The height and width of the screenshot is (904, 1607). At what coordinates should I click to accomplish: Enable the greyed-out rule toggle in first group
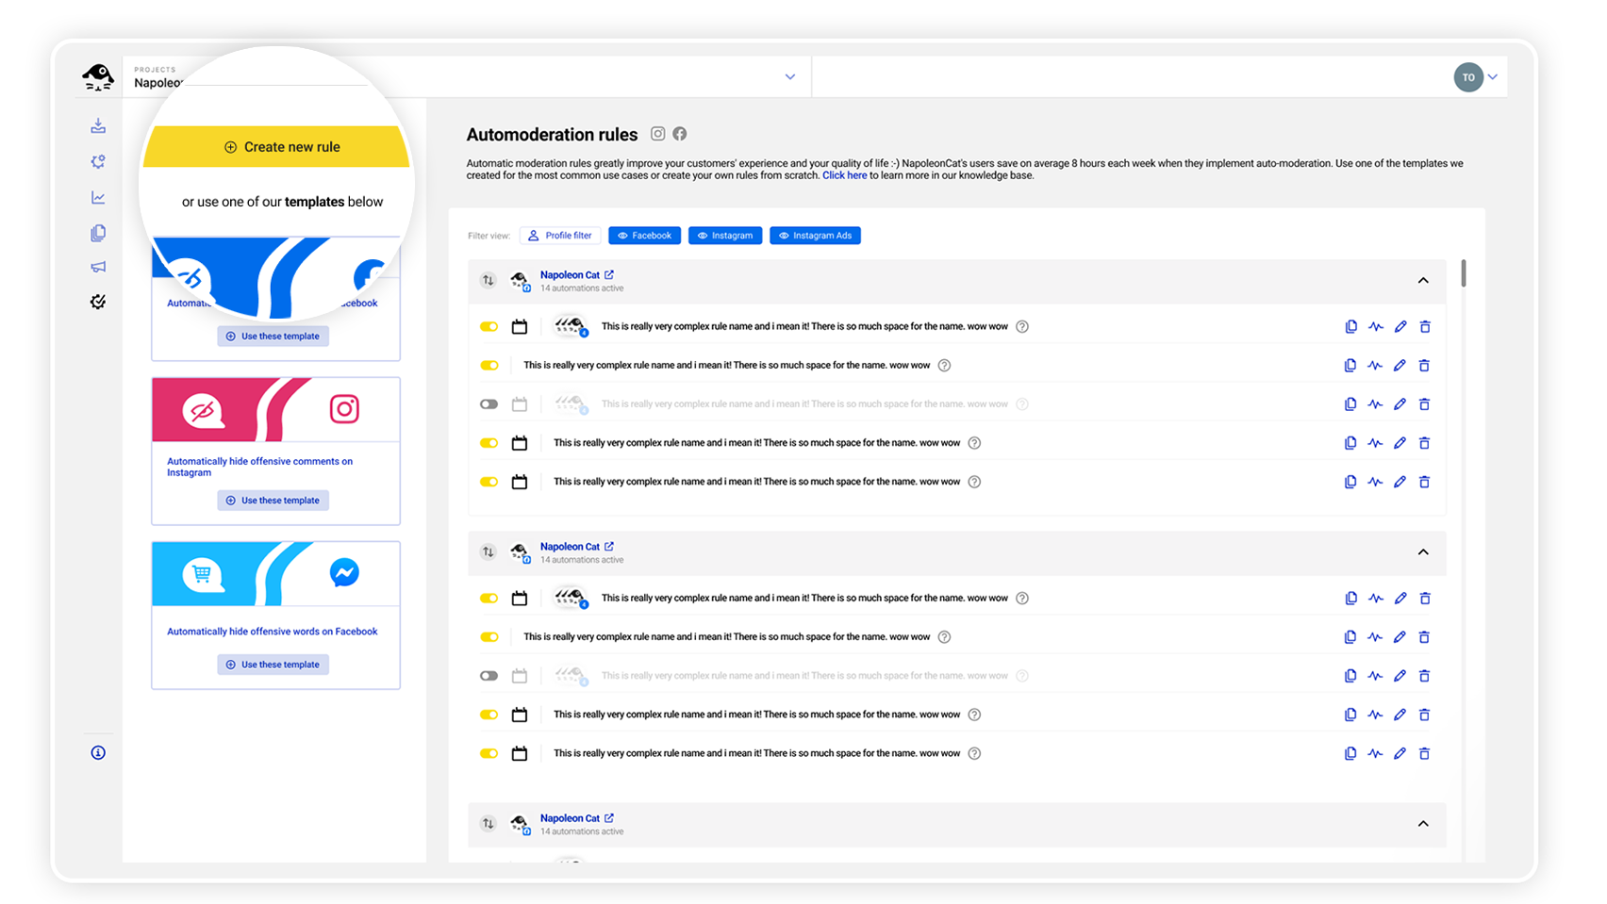pos(489,404)
